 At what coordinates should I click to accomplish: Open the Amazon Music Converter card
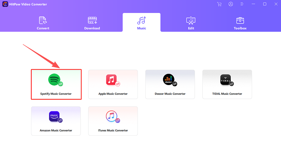56,121
